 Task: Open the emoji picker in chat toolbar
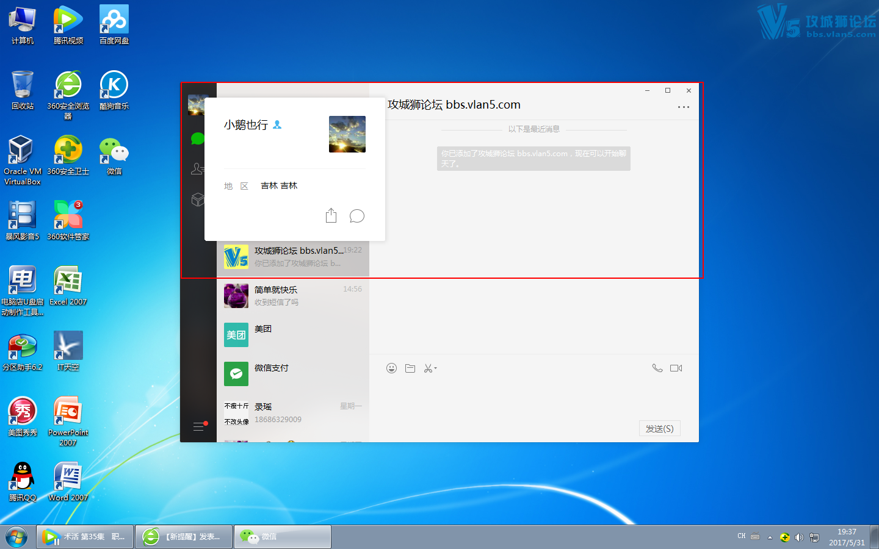point(392,368)
